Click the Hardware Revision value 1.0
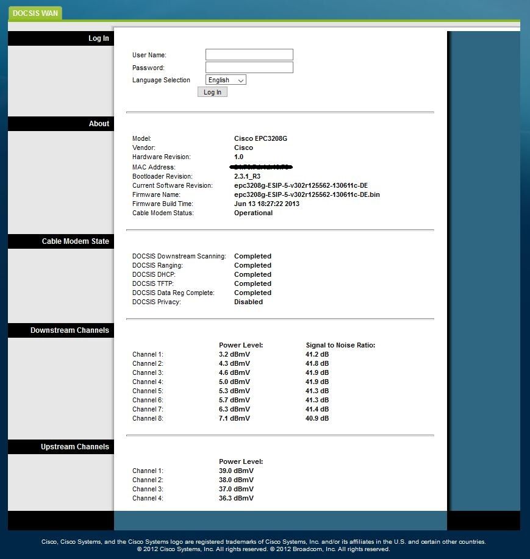530x559 pixels. (x=238, y=157)
